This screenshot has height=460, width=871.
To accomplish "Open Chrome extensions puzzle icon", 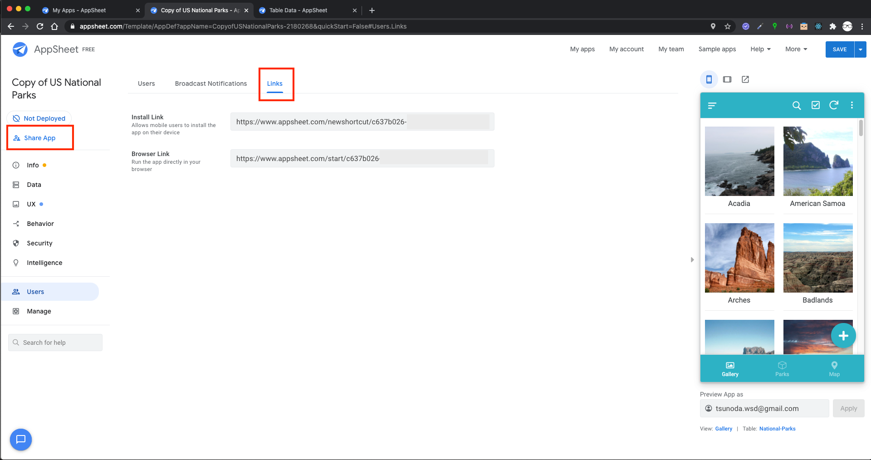I will 833,26.
